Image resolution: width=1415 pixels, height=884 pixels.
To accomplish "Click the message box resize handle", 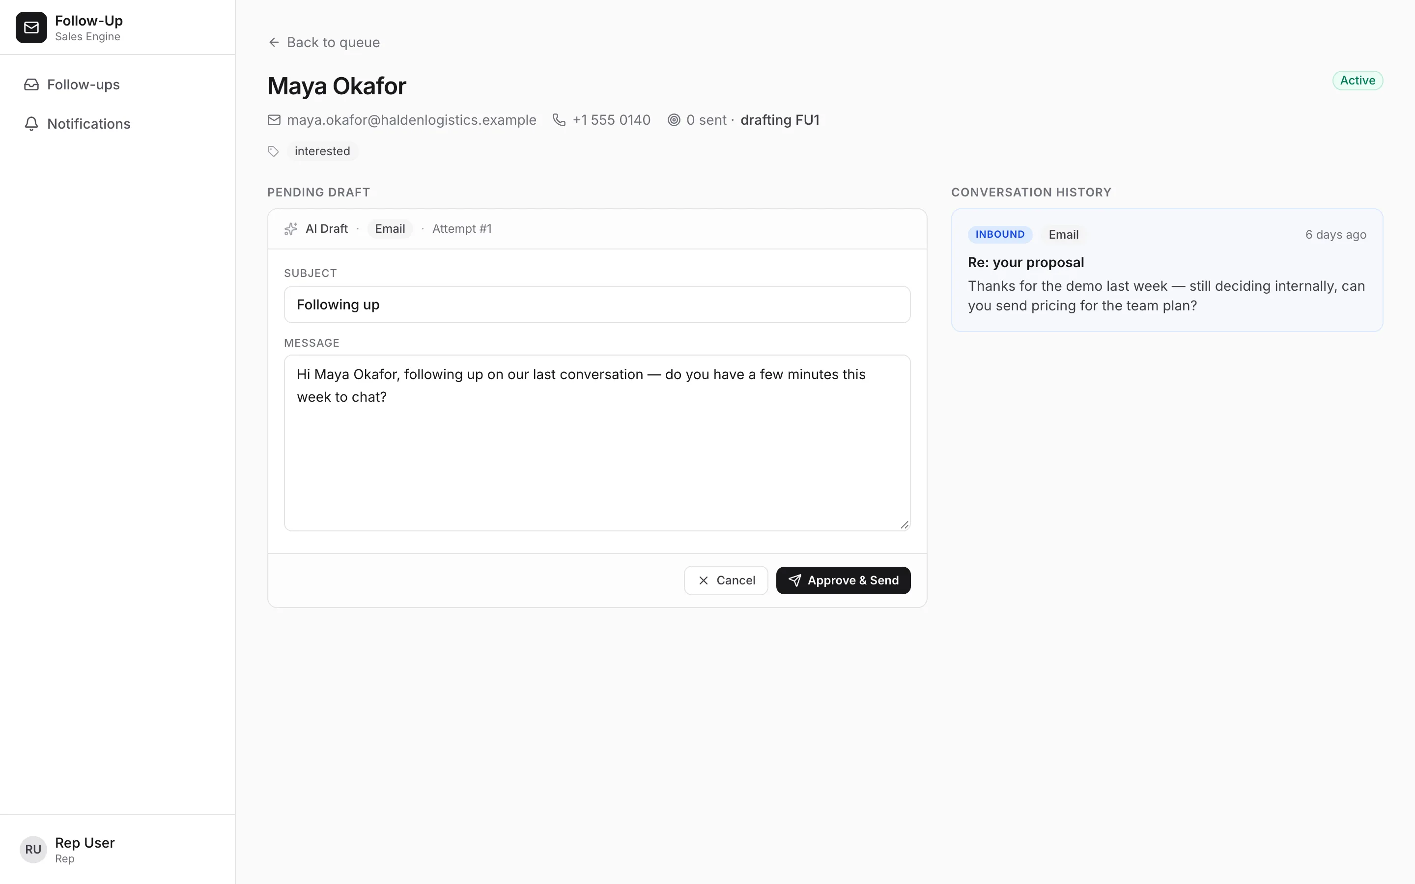I will pyautogui.click(x=905, y=525).
